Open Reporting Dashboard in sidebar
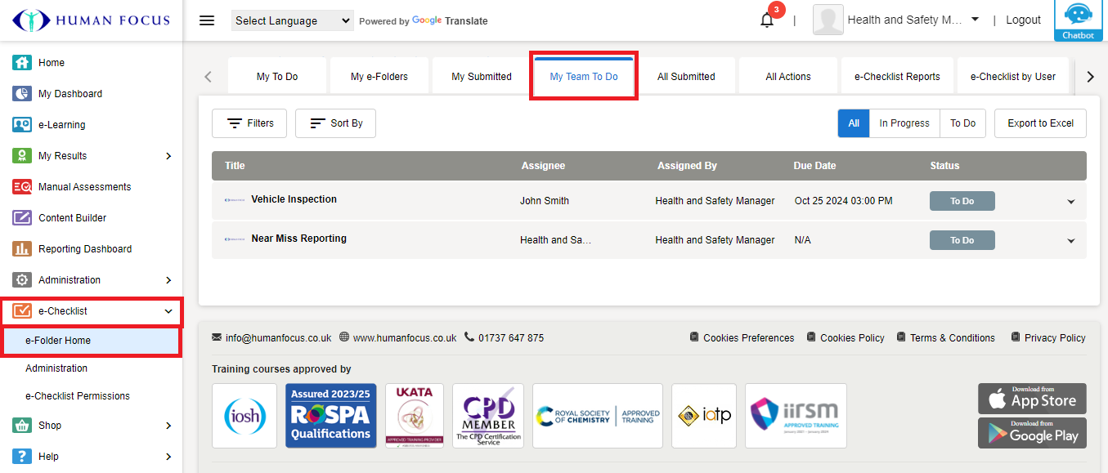The width and height of the screenshot is (1108, 473). tap(84, 249)
